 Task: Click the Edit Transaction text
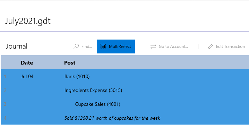coord(230,46)
